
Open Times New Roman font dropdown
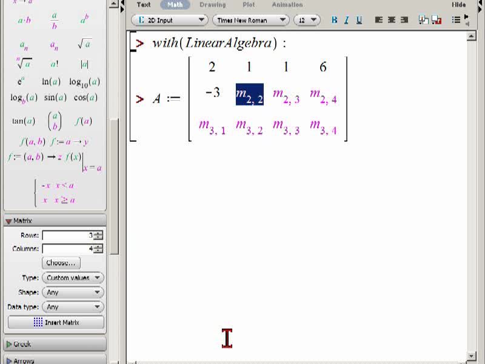tap(250, 21)
